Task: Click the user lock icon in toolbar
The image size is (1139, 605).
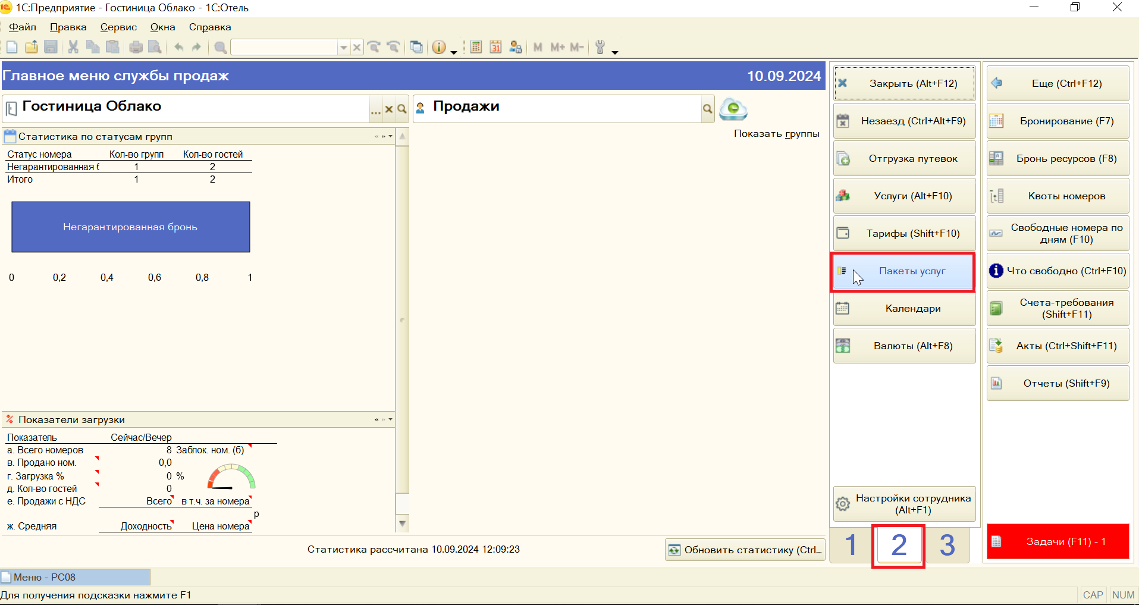Action: (516, 47)
